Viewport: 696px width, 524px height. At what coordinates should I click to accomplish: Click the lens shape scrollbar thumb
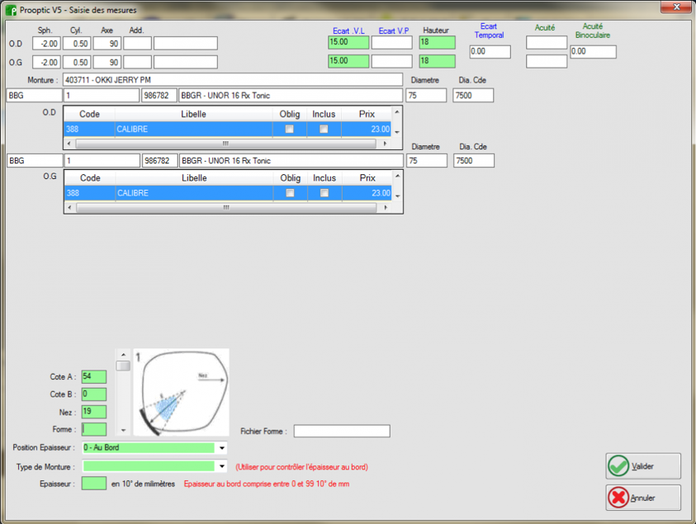pyautogui.click(x=123, y=366)
